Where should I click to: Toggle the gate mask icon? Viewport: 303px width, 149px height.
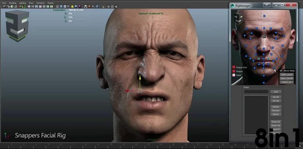[x=40, y=6]
